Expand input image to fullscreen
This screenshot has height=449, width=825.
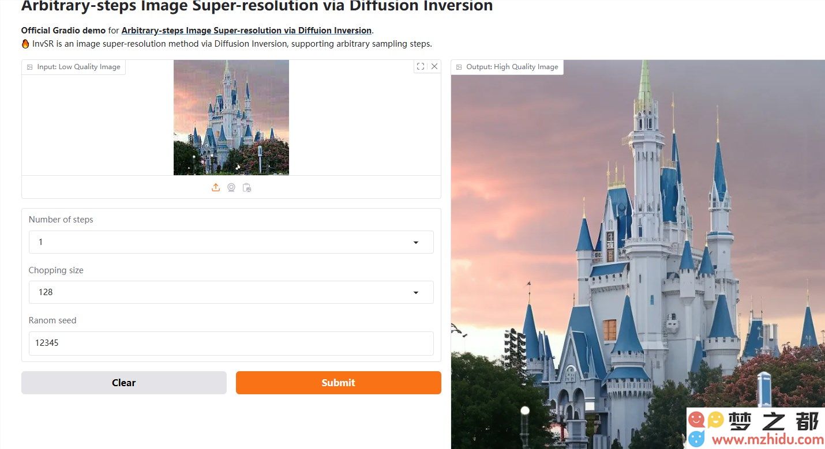421,66
